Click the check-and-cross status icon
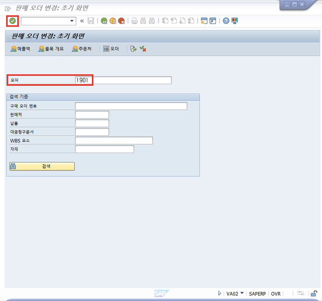 coord(143,49)
